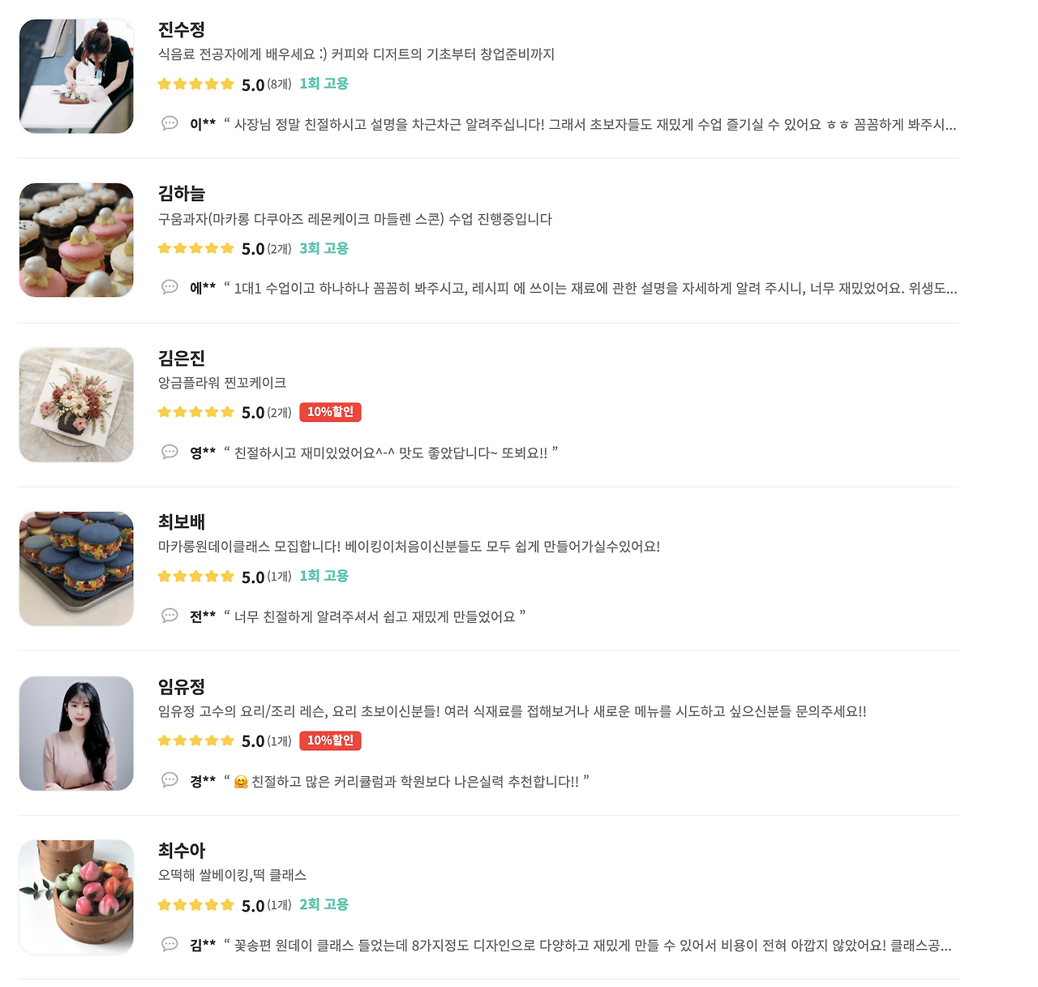
Task: Open the macaron thumbnail for 김하늘
Action: tap(76, 240)
